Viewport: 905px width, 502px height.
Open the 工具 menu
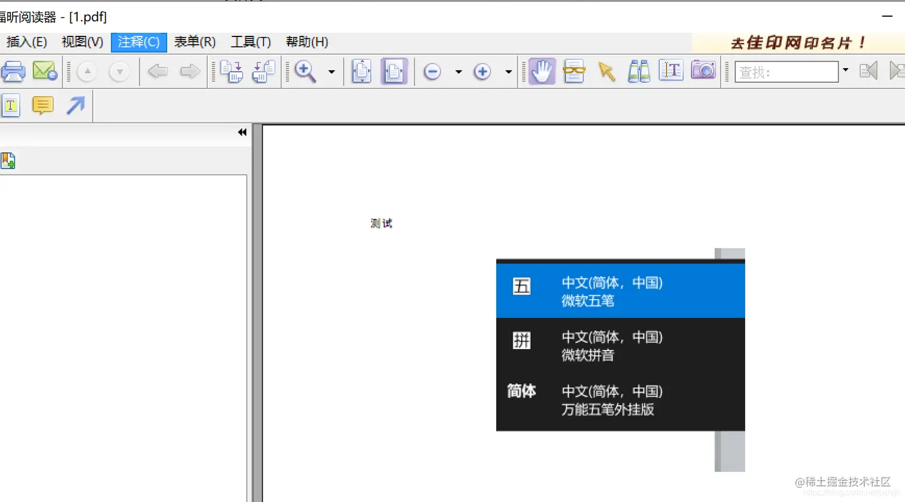click(x=250, y=42)
